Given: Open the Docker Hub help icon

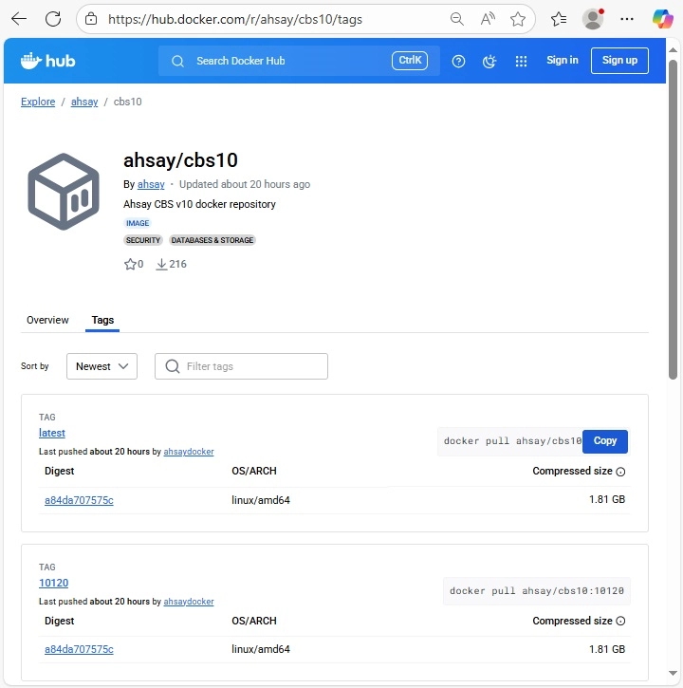Looking at the screenshot, I should click(459, 61).
